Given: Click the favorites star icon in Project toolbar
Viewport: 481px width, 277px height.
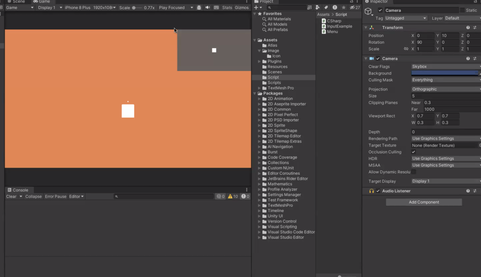Looking at the screenshot, I should [x=344, y=7].
